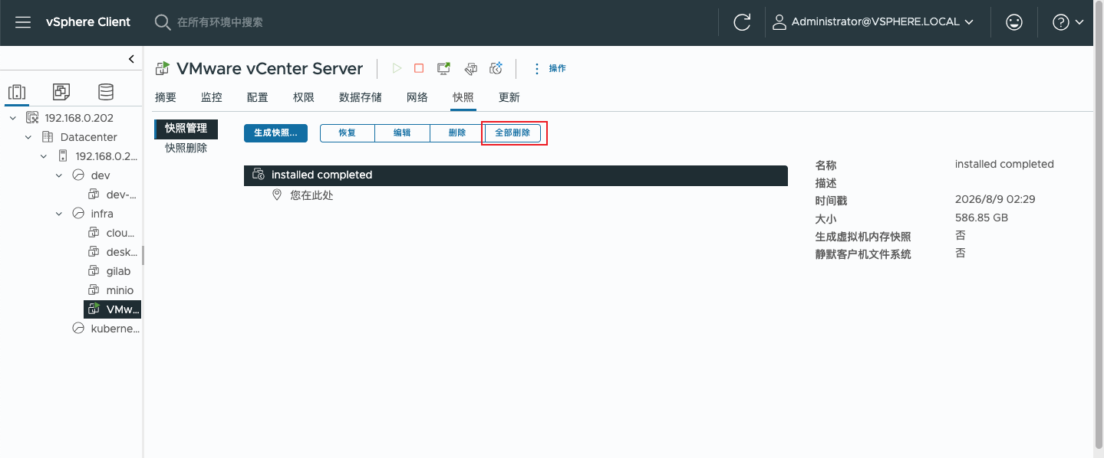Switch to the 更新 tab
The height and width of the screenshot is (458, 1104).
pyautogui.click(x=509, y=97)
